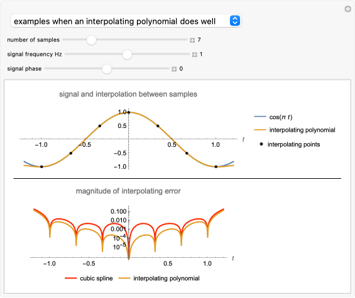Click the signal frequency slider thumb

pyautogui.click(x=127, y=55)
